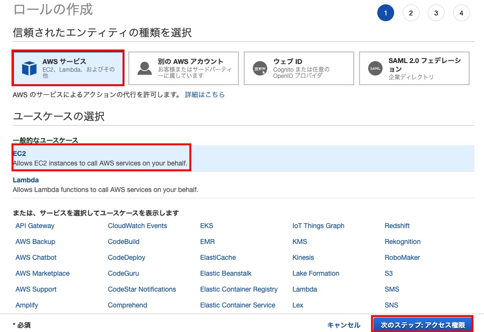Screen dimensions: 484x332
Task: Click 次のステップ: アクセス権限 button
Action: 422,324
